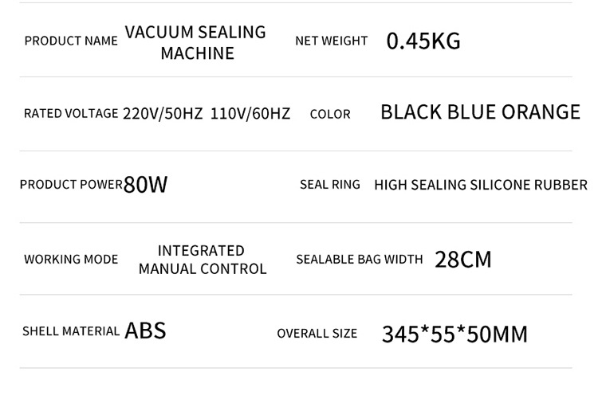598x403 pixels.
Task: Select the VACUUM SEALING MACHINE text
Action: (195, 42)
